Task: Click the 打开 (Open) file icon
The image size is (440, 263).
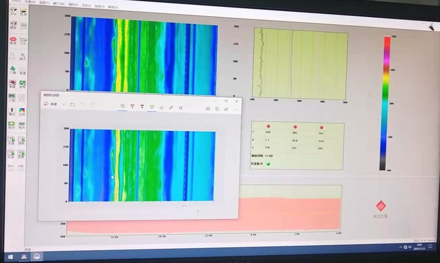Action: 23,12
